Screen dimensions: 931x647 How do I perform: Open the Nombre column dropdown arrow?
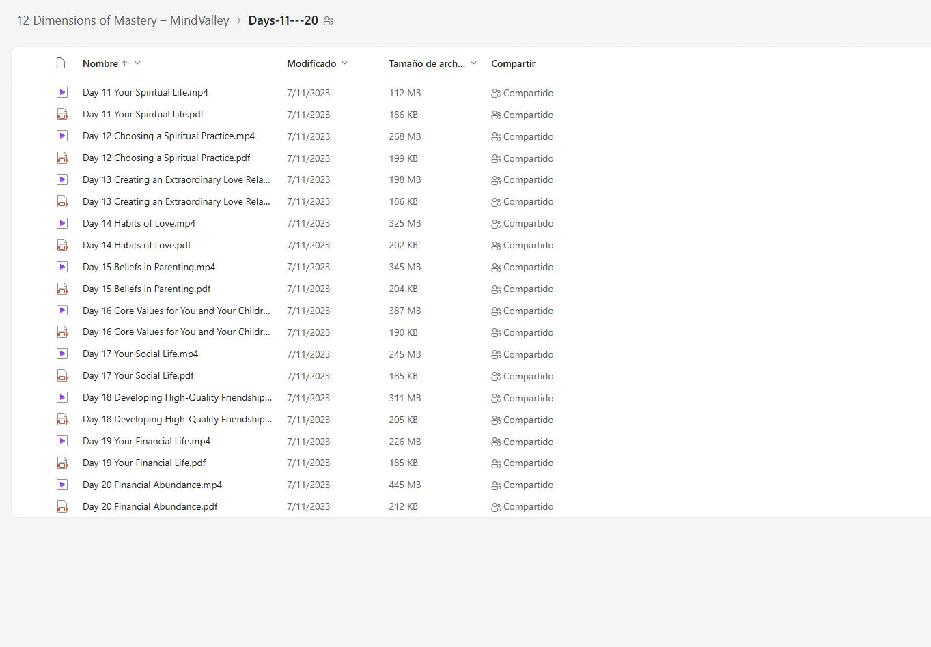click(137, 63)
